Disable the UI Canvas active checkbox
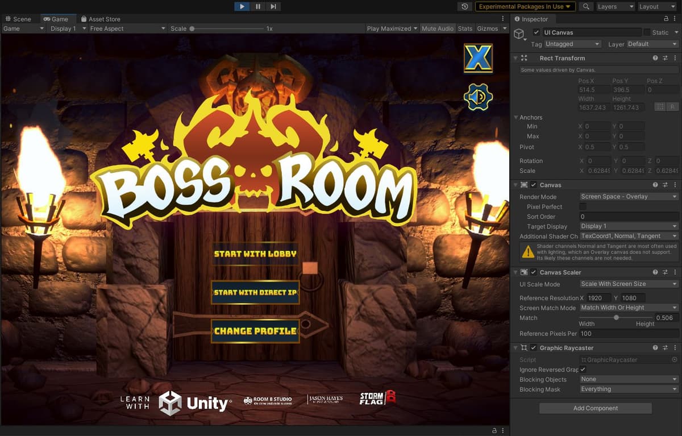 [536, 32]
